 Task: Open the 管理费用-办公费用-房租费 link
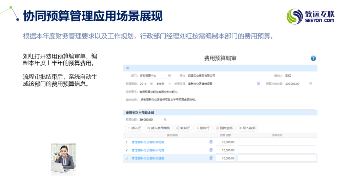click(x=148, y=142)
